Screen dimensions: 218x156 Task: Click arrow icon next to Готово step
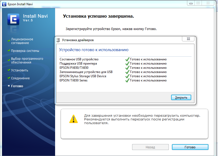coord(9,86)
